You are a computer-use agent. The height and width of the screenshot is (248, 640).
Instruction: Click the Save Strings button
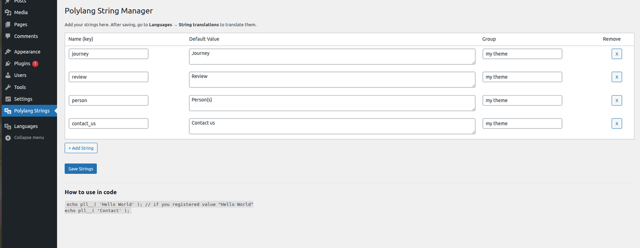pyautogui.click(x=81, y=169)
